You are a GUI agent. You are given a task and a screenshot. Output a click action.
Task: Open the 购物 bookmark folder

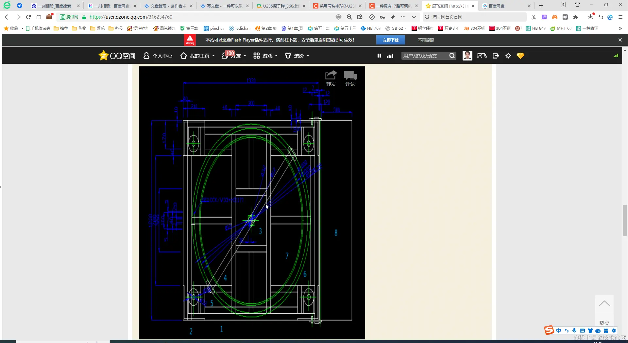coord(79,28)
